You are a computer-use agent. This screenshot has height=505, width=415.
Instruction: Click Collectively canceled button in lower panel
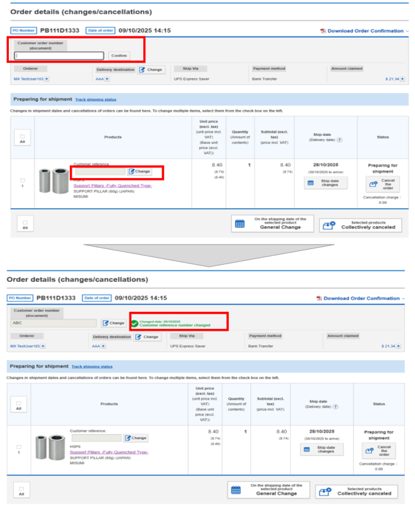pyautogui.click(x=357, y=491)
